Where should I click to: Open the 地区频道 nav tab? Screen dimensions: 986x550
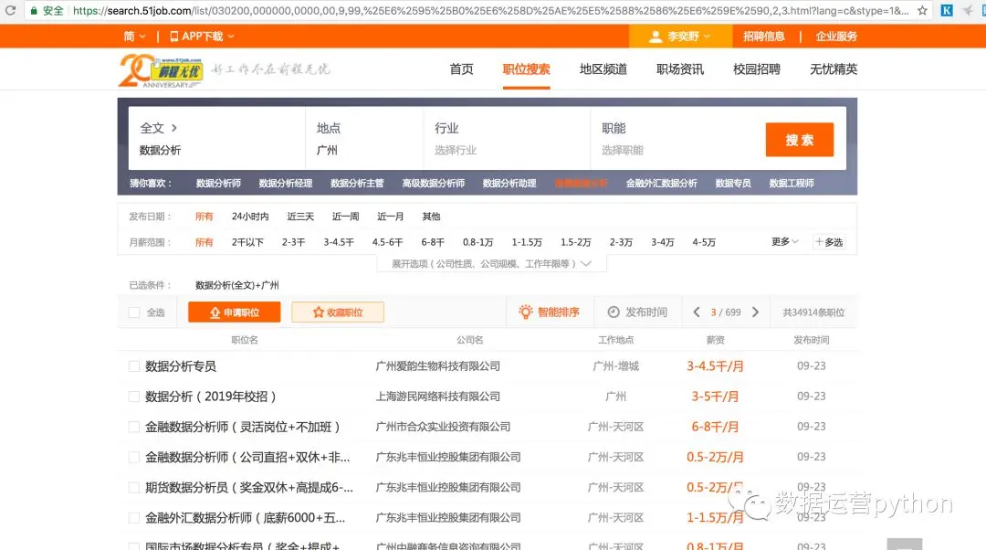coord(603,69)
